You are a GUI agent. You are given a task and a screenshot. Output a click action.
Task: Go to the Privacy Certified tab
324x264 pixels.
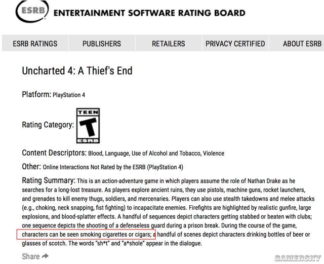coord(235,44)
